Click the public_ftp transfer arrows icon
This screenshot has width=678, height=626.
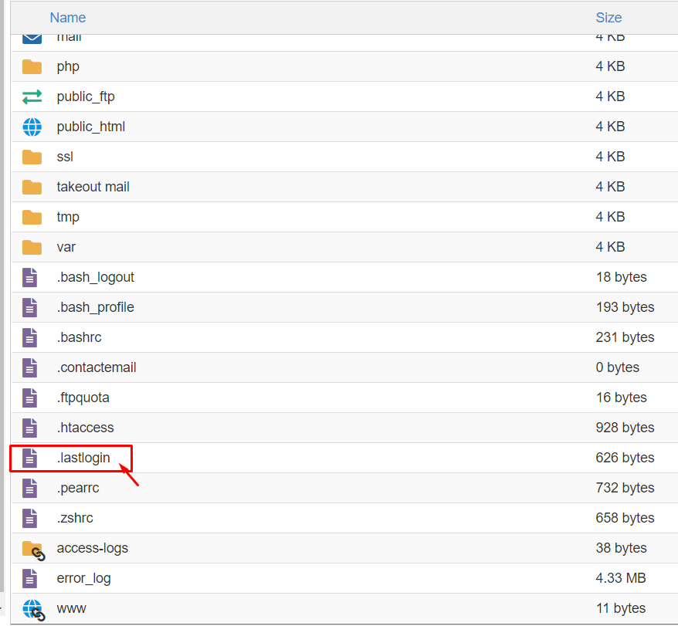point(32,96)
